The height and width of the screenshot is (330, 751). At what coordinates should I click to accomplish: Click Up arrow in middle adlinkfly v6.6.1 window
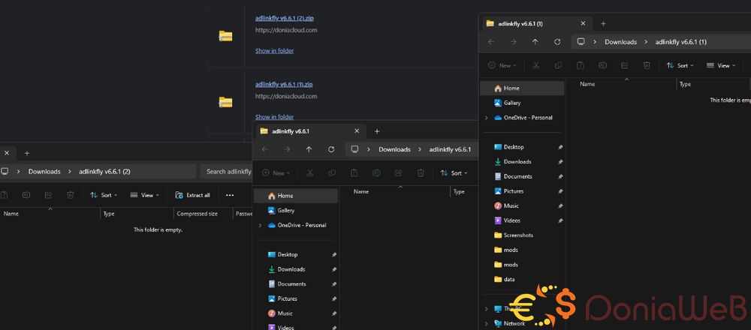(x=309, y=149)
